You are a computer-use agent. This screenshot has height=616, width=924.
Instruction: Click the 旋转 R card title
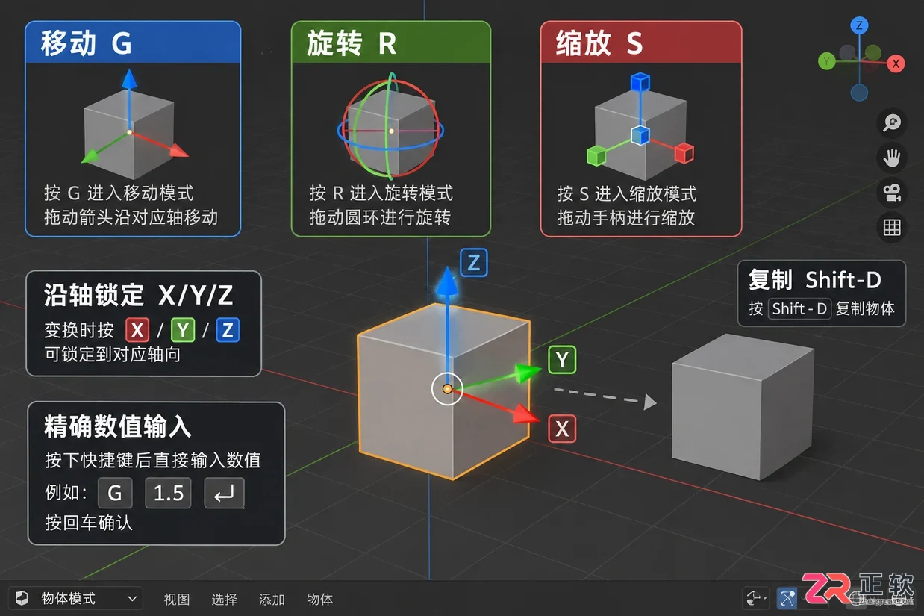tap(352, 43)
